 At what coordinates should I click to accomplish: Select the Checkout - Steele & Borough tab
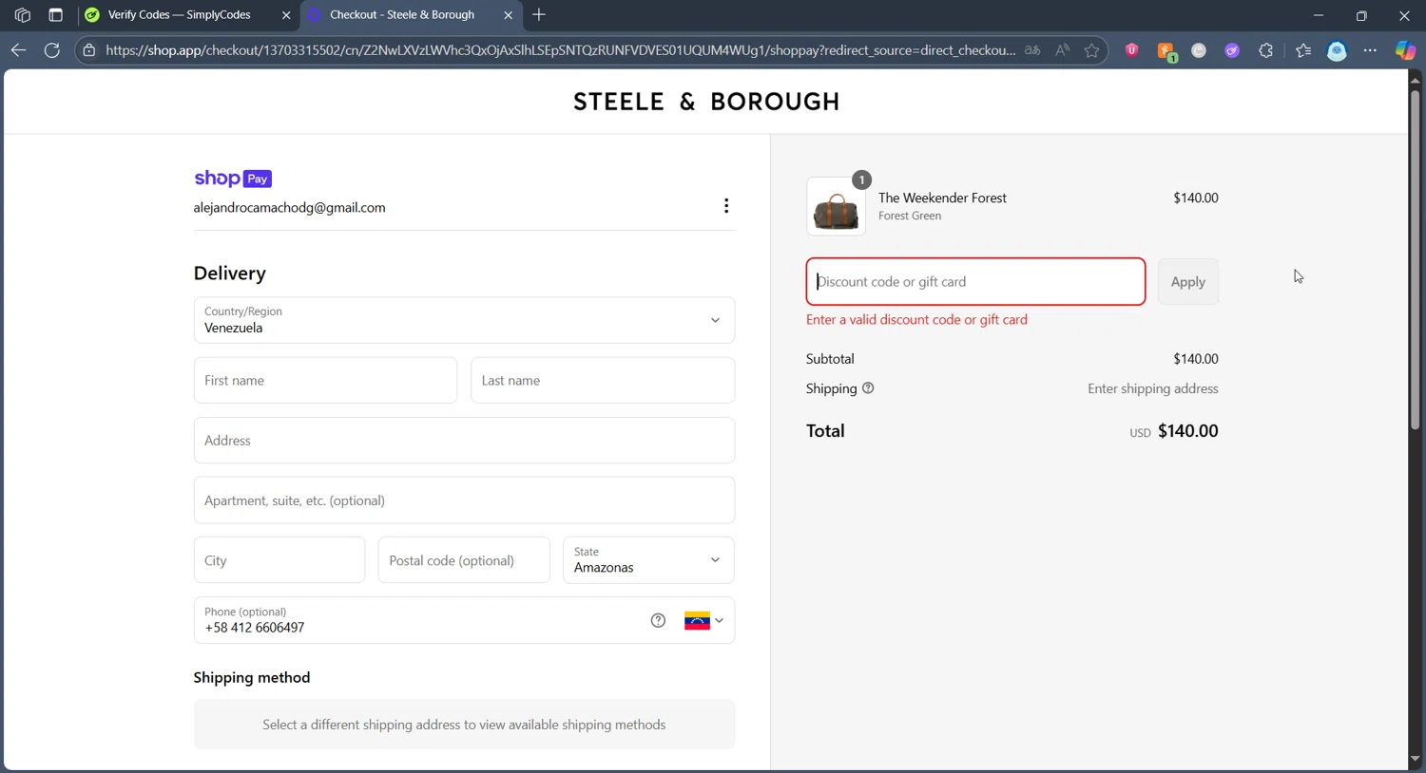(x=401, y=15)
